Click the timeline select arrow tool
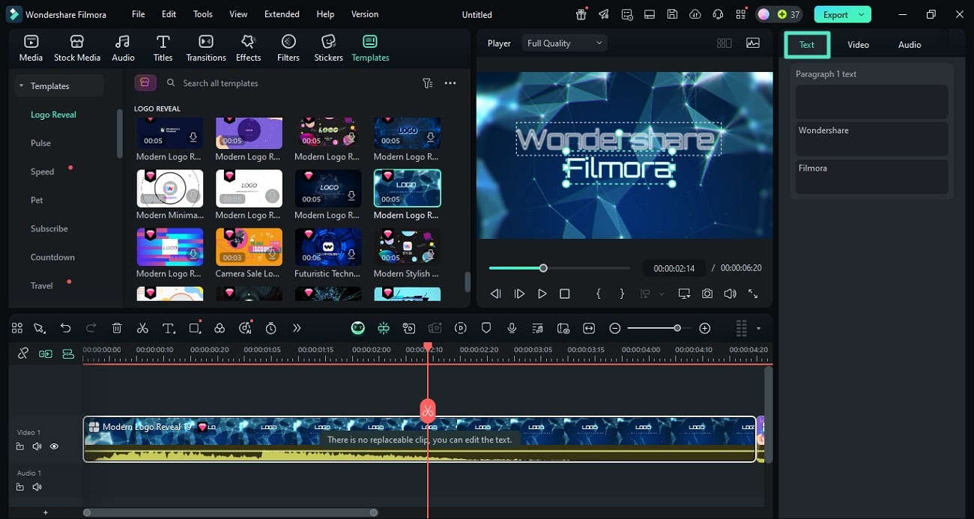The image size is (974, 519). 40,328
